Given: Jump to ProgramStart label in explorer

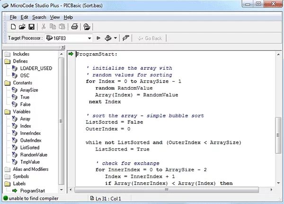Looking at the screenshot, I should pos(28,191).
